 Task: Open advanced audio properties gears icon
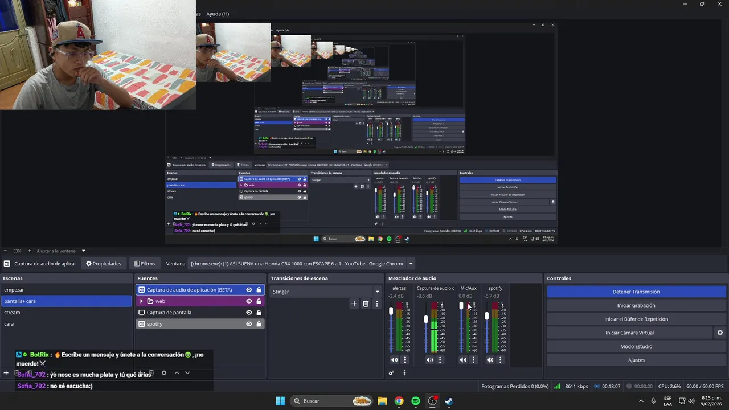tap(391, 373)
